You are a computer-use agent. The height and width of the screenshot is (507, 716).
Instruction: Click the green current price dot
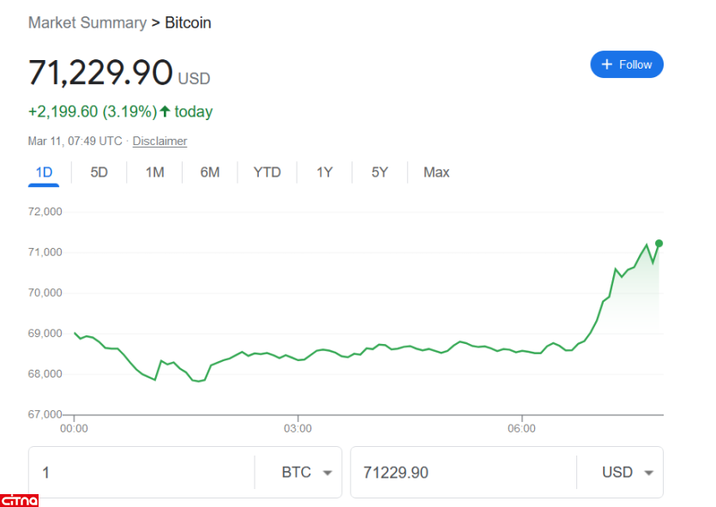pyautogui.click(x=659, y=244)
